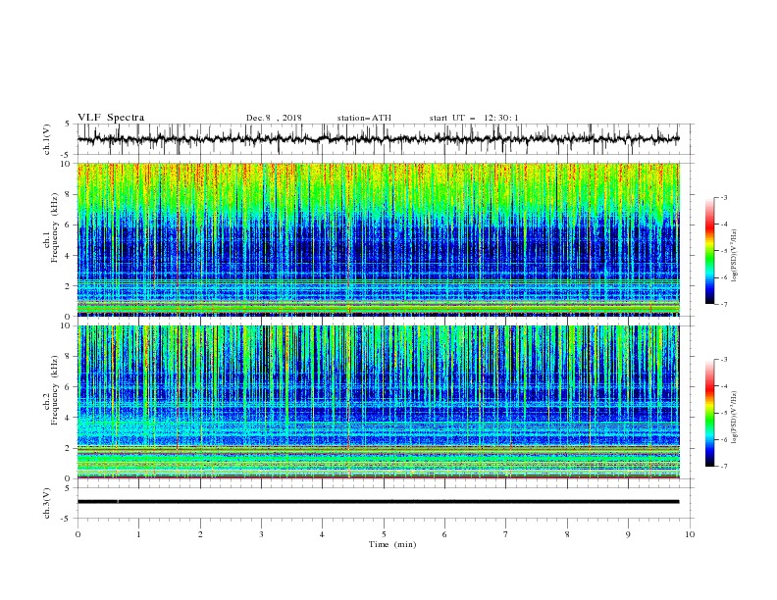Select the date text "Dec. 8, 2018"
This screenshot has height=600, width=777.
pyautogui.click(x=274, y=118)
